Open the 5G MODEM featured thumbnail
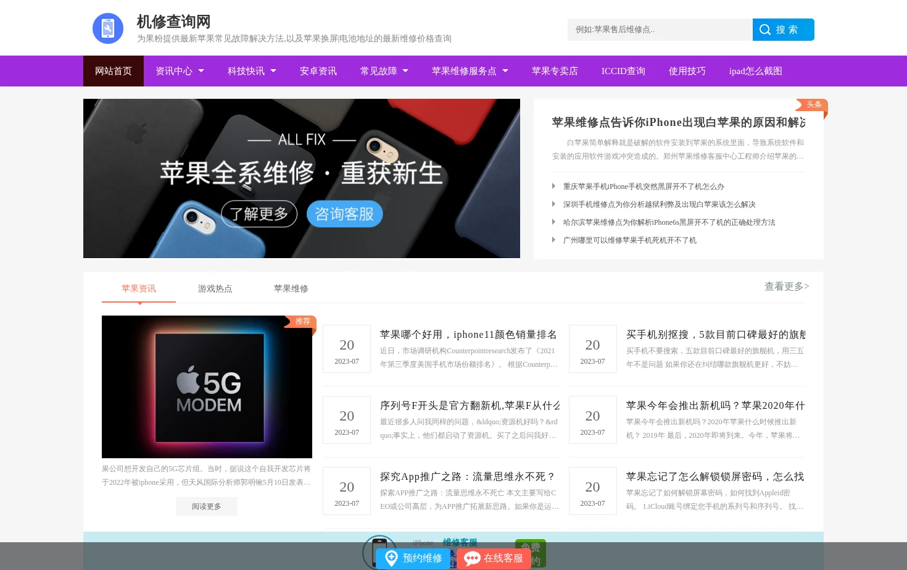 coord(207,387)
